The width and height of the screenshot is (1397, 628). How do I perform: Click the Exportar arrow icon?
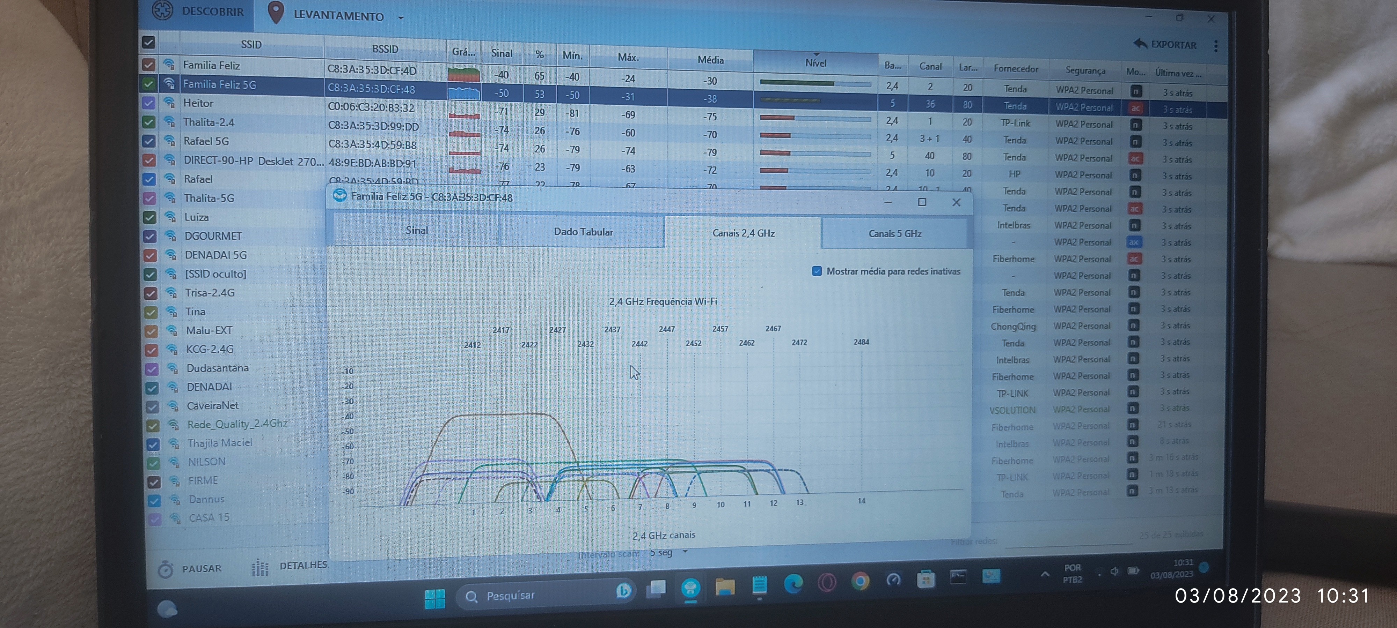(1140, 43)
